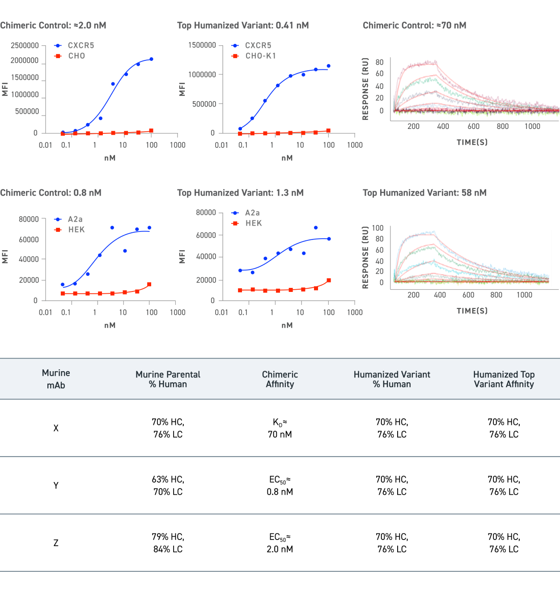
Task: Click the red CHO legend marker
Action: click(58, 56)
